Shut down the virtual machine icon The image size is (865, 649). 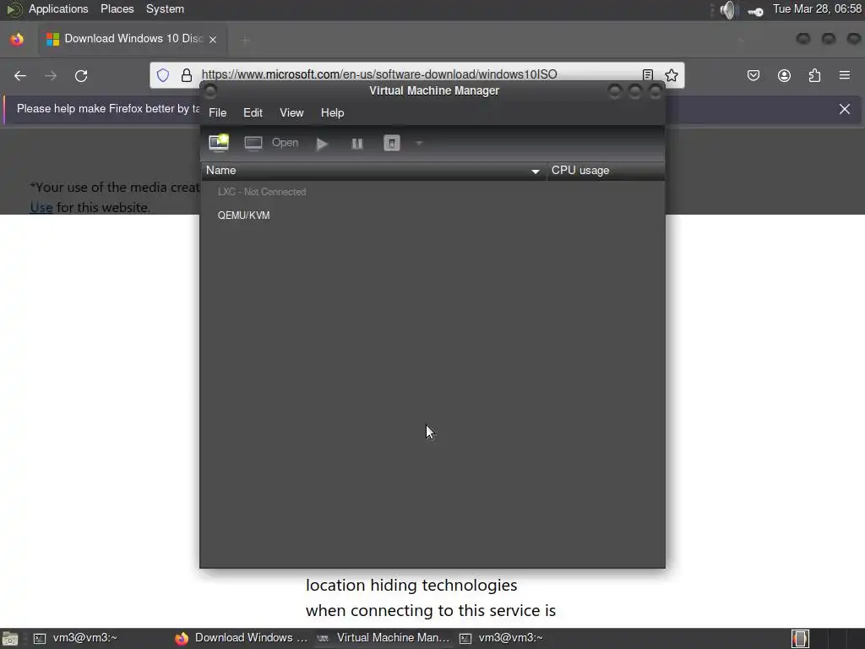(x=392, y=144)
